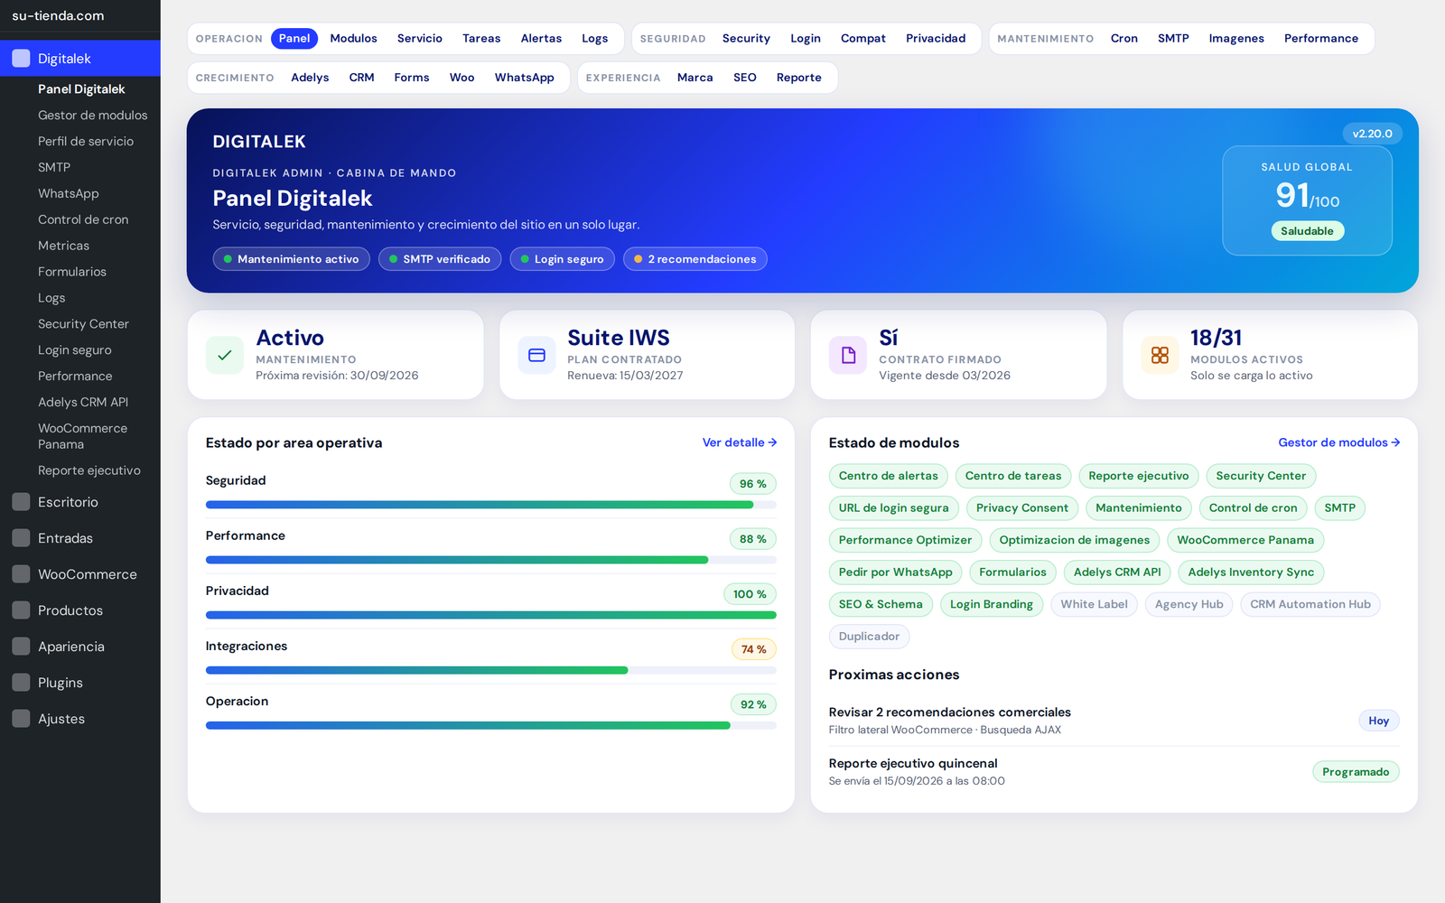The height and width of the screenshot is (903, 1445).
Task: Click the Productos sidebar icon
Action: tap(21, 610)
